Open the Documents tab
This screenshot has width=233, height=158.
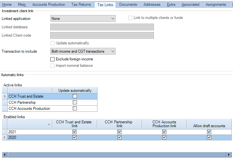tap(128, 4)
